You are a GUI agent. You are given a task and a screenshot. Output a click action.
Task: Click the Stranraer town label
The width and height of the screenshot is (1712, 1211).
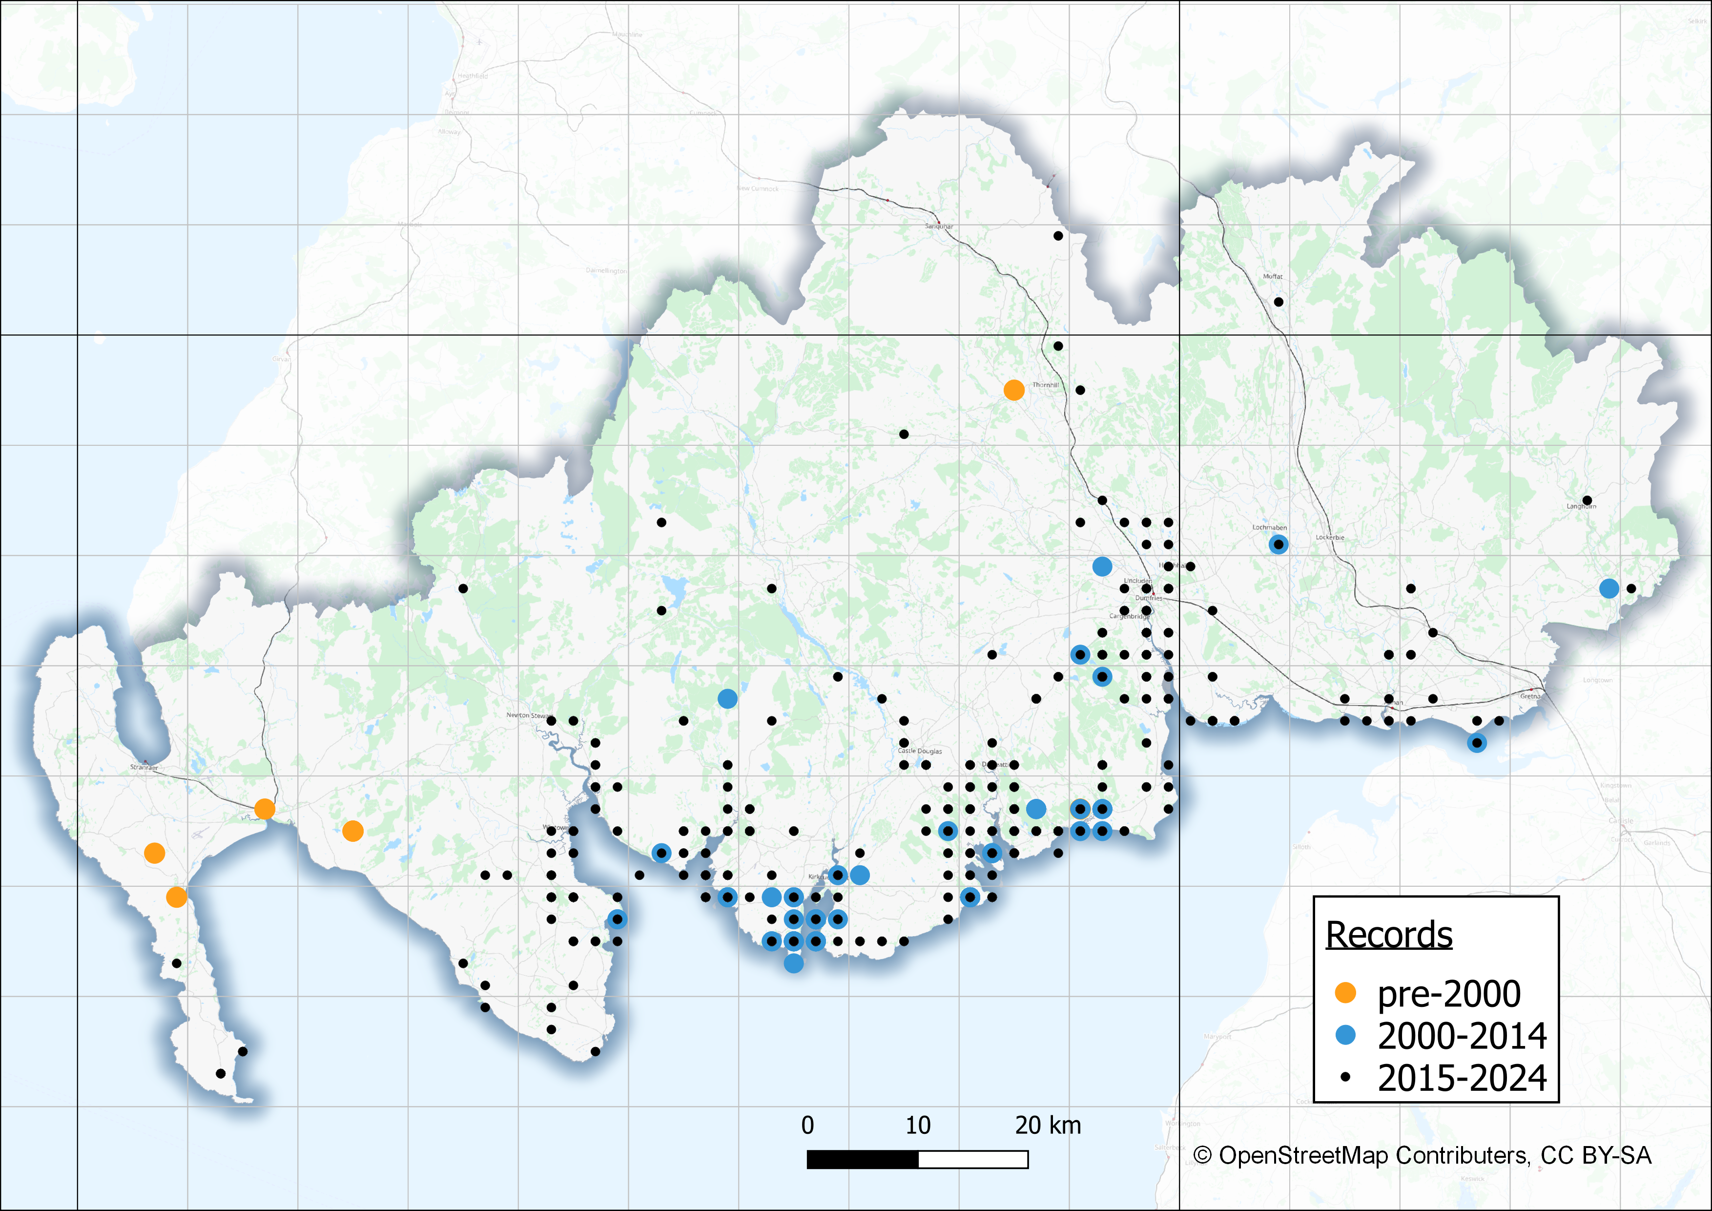coord(144,767)
